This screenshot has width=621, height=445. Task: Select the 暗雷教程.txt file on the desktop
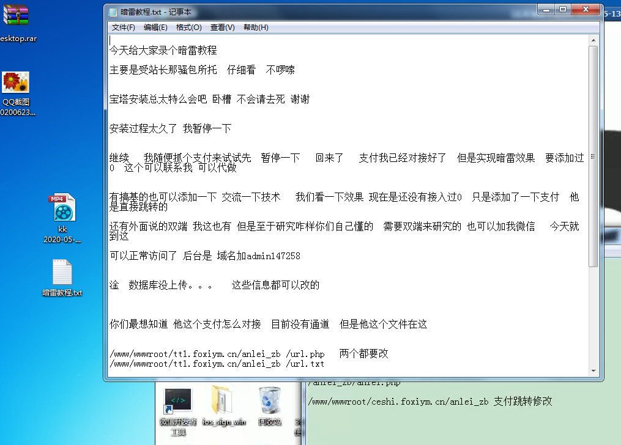tap(62, 278)
